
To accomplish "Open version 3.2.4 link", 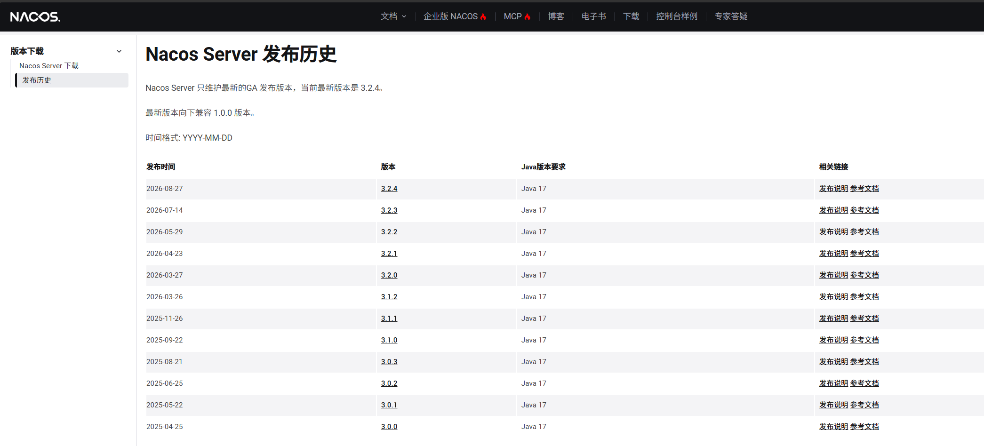I will tap(389, 189).
